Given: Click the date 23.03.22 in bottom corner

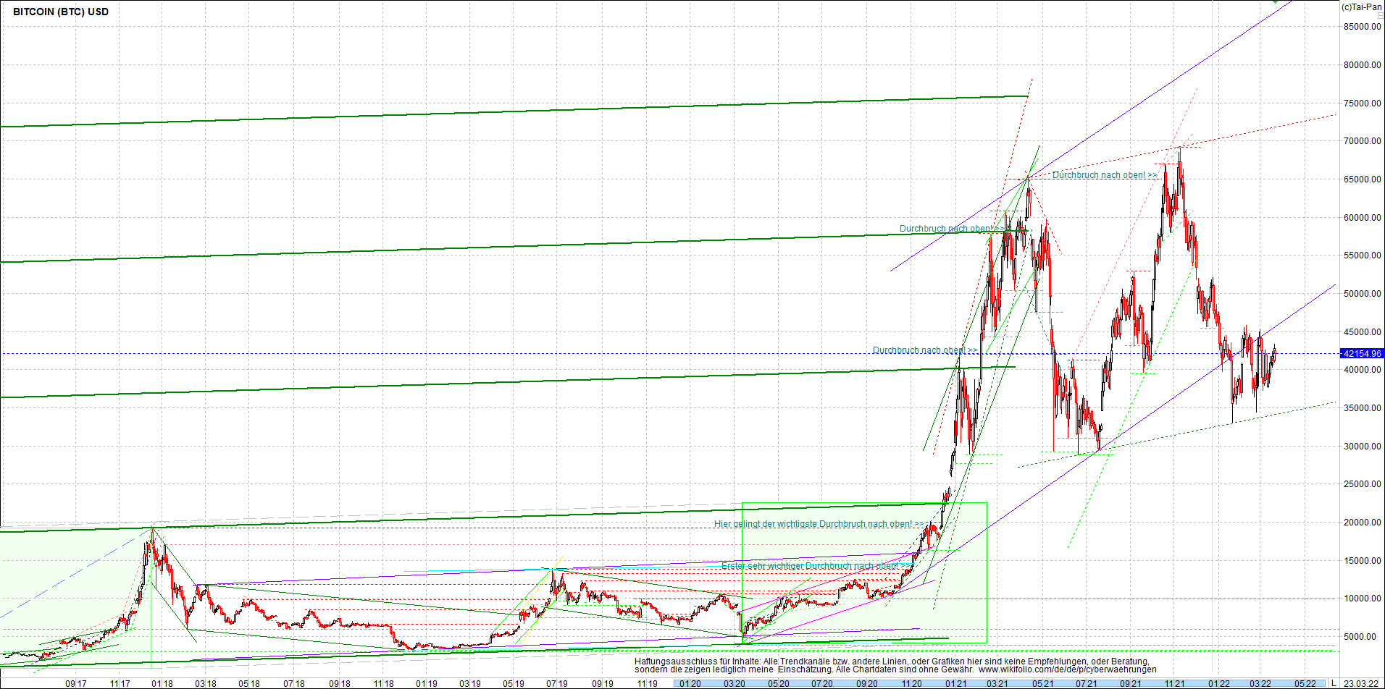Looking at the screenshot, I should pyautogui.click(x=1361, y=683).
